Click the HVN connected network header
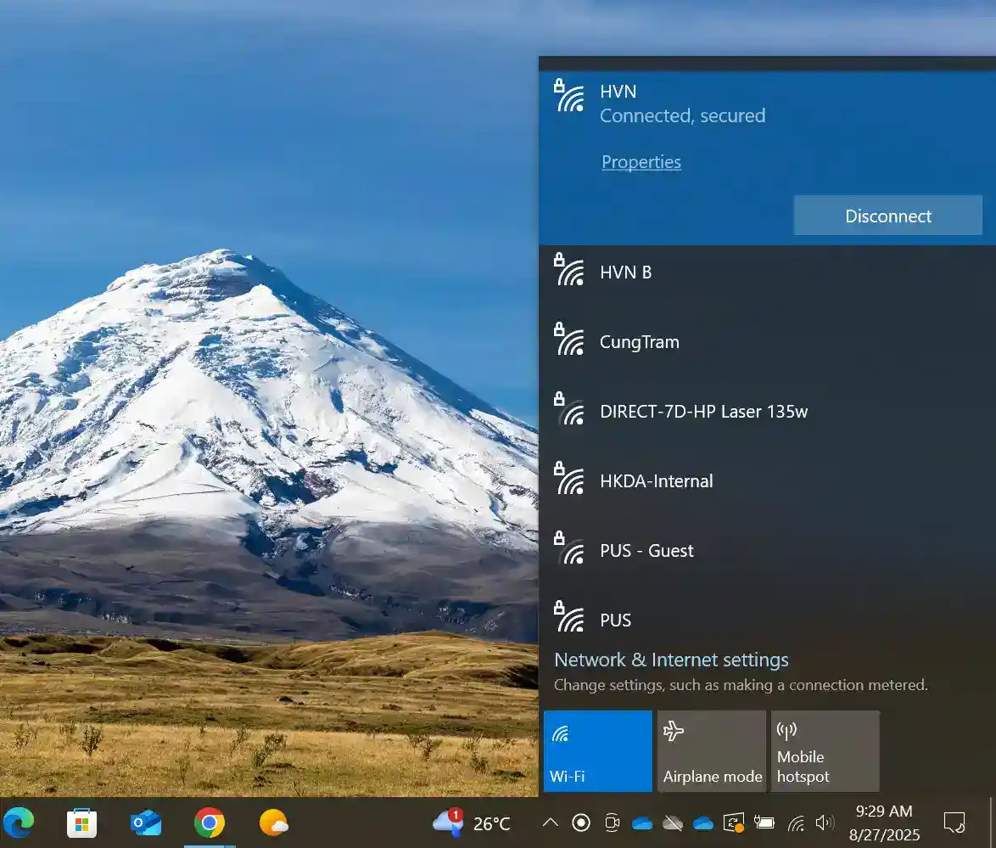 click(x=721, y=104)
